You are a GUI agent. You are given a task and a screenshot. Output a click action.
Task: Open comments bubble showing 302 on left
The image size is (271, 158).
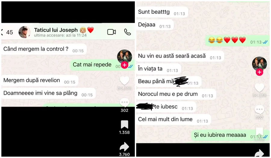pos(124,103)
